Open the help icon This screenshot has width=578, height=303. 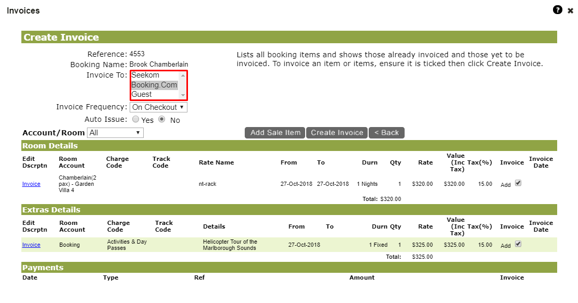[x=558, y=10]
